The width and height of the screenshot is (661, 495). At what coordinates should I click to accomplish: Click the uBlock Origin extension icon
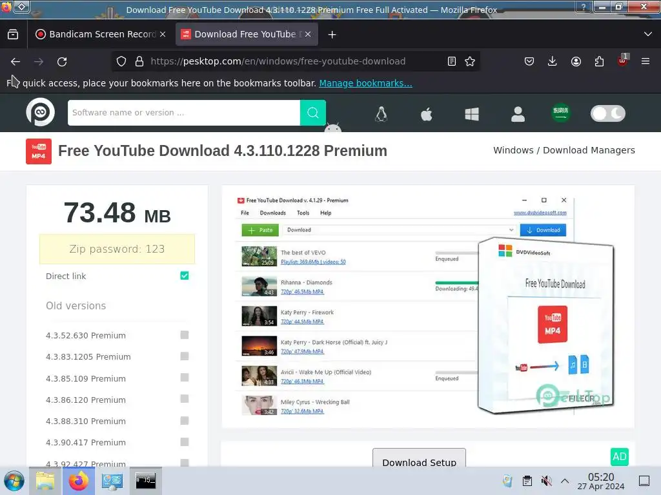622,61
